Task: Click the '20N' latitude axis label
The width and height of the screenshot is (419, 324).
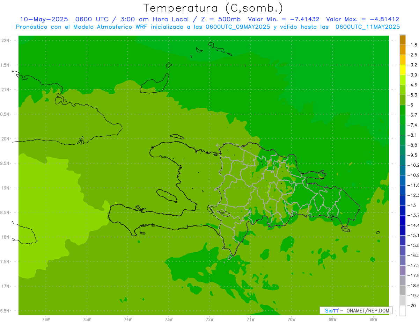Action: [6, 139]
